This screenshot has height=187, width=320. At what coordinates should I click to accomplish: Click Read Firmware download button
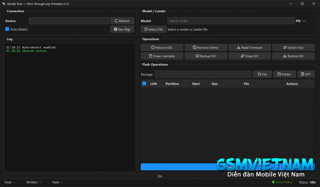[x=250, y=48]
